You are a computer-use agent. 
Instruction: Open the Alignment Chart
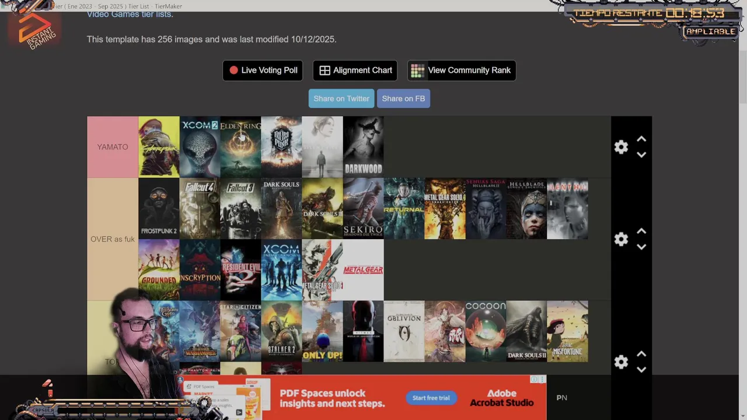pos(355,70)
